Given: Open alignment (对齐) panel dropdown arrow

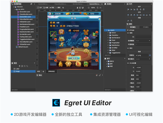Looking at the screenshot, I should pos(151,4).
